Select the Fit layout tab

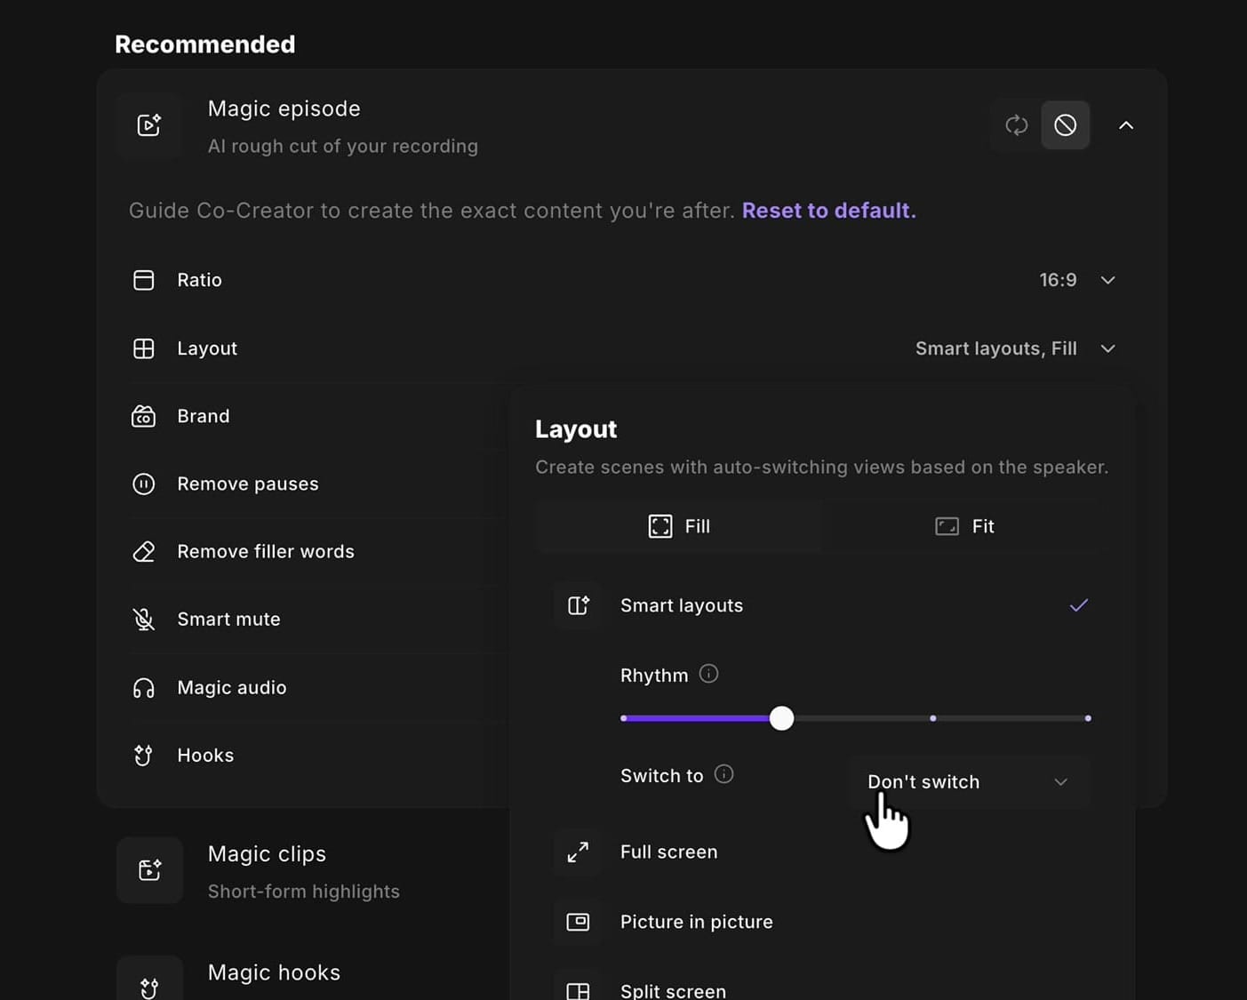pyautogui.click(x=964, y=526)
